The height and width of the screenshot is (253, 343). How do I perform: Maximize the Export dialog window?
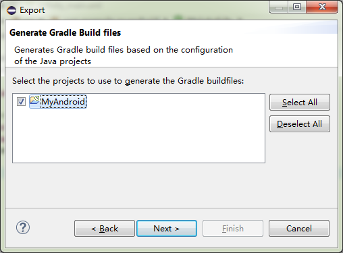pyautogui.click(x=297, y=7)
